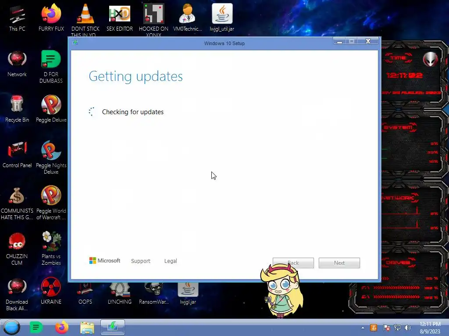Click the Microsoft logo in Setup
The width and height of the screenshot is (449, 336).
[104, 261]
